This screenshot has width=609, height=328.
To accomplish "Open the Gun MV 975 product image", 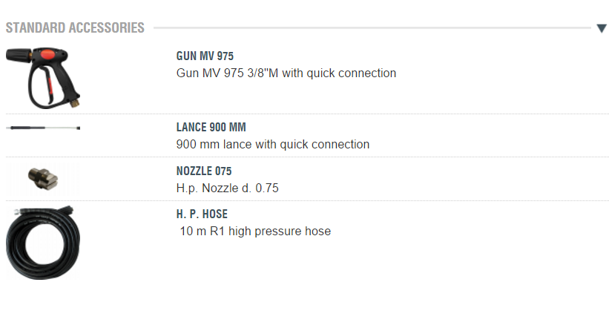I will coord(43,74).
